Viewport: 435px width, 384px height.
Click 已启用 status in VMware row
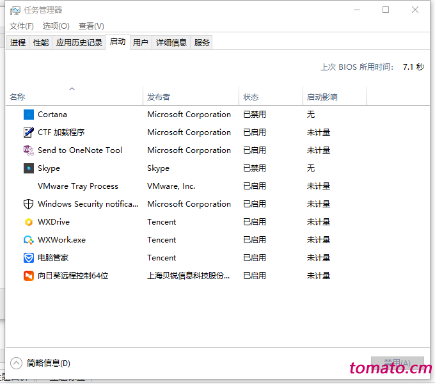255,186
